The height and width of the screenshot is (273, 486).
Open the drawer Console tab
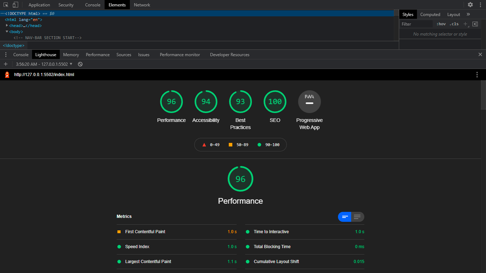(x=21, y=54)
